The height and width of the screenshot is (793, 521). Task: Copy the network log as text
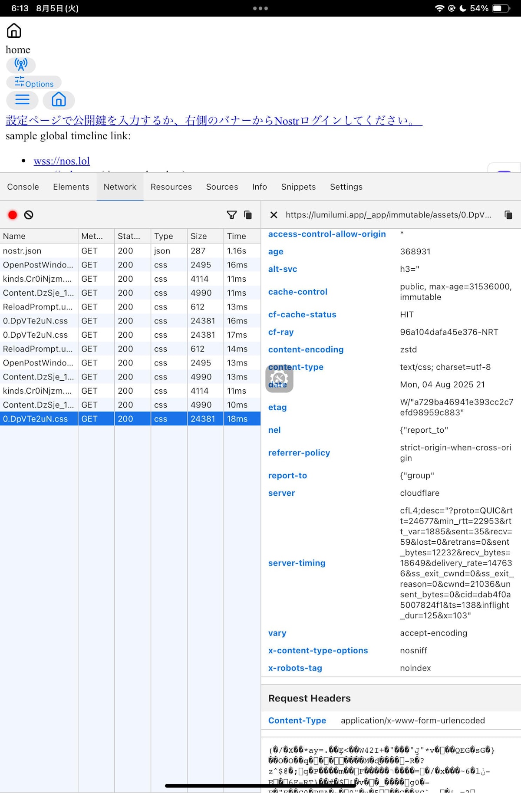(x=248, y=215)
